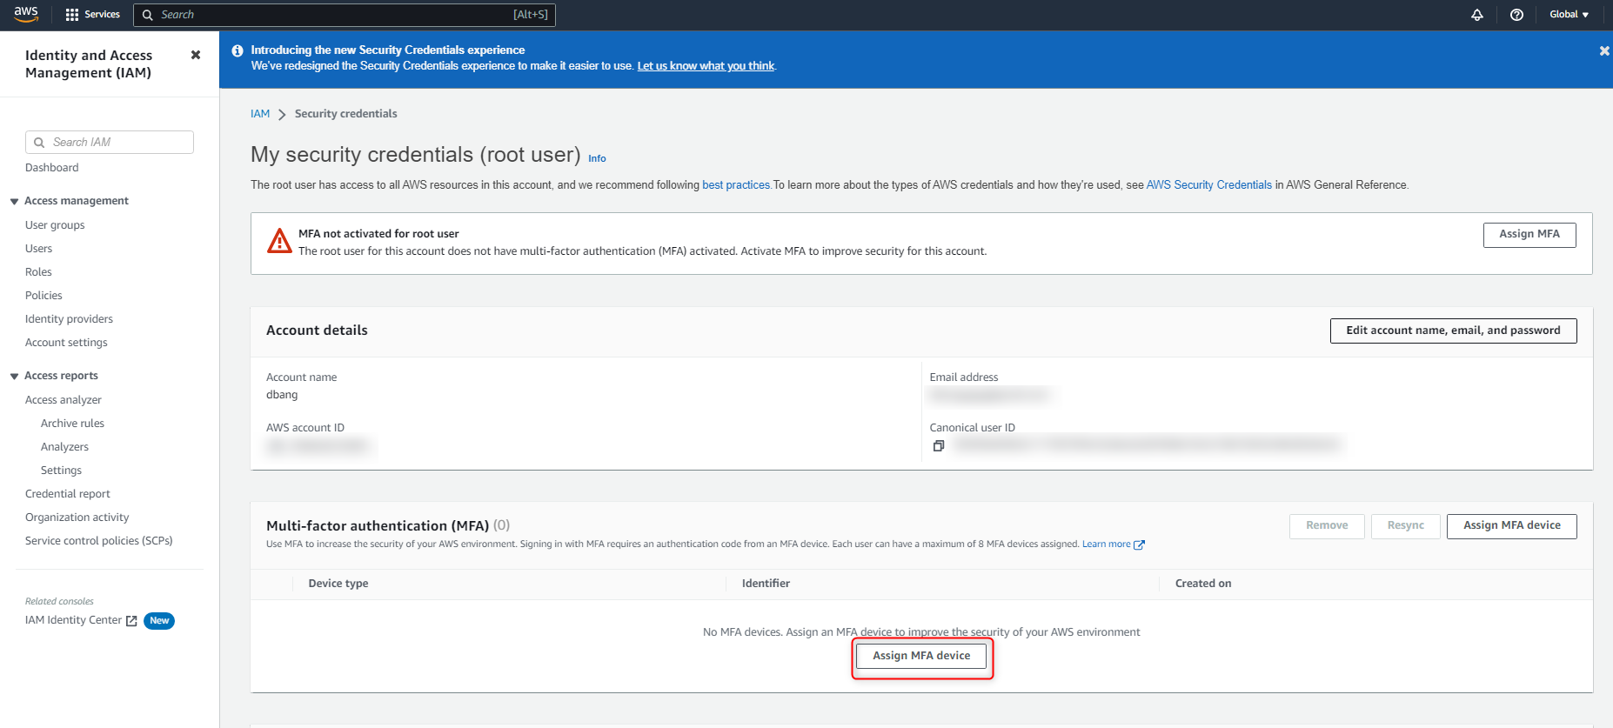The width and height of the screenshot is (1613, 728).
Task: Click the 'Email address' label
Action: point(964,377)
